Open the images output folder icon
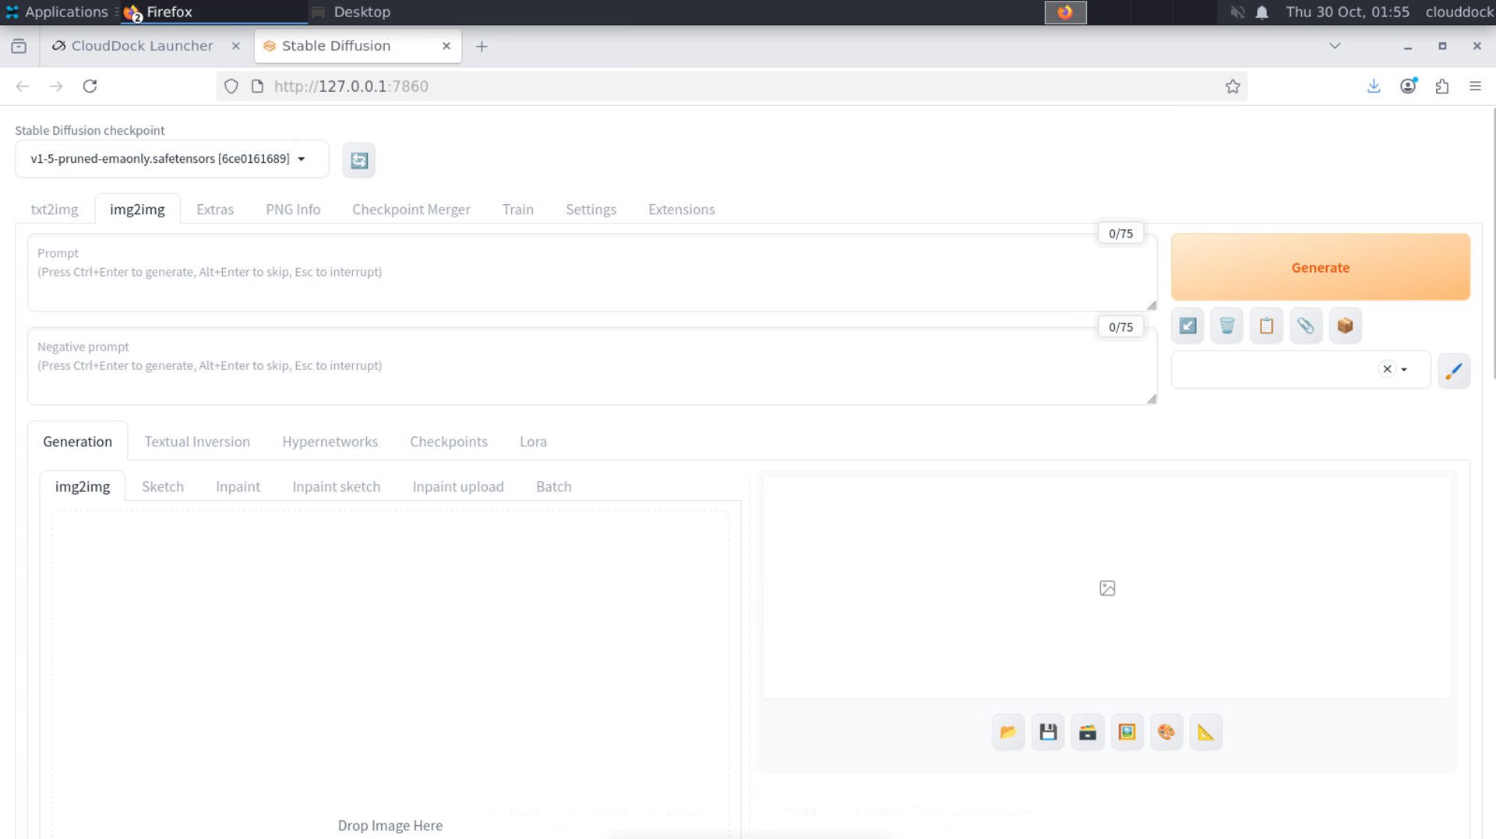 coord(1008,732)
